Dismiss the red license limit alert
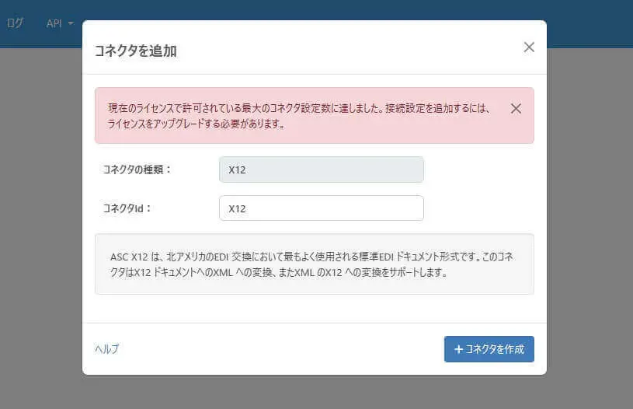Image resolution: width=633 pixels, height=409 pixels. [x=516, y=109]
